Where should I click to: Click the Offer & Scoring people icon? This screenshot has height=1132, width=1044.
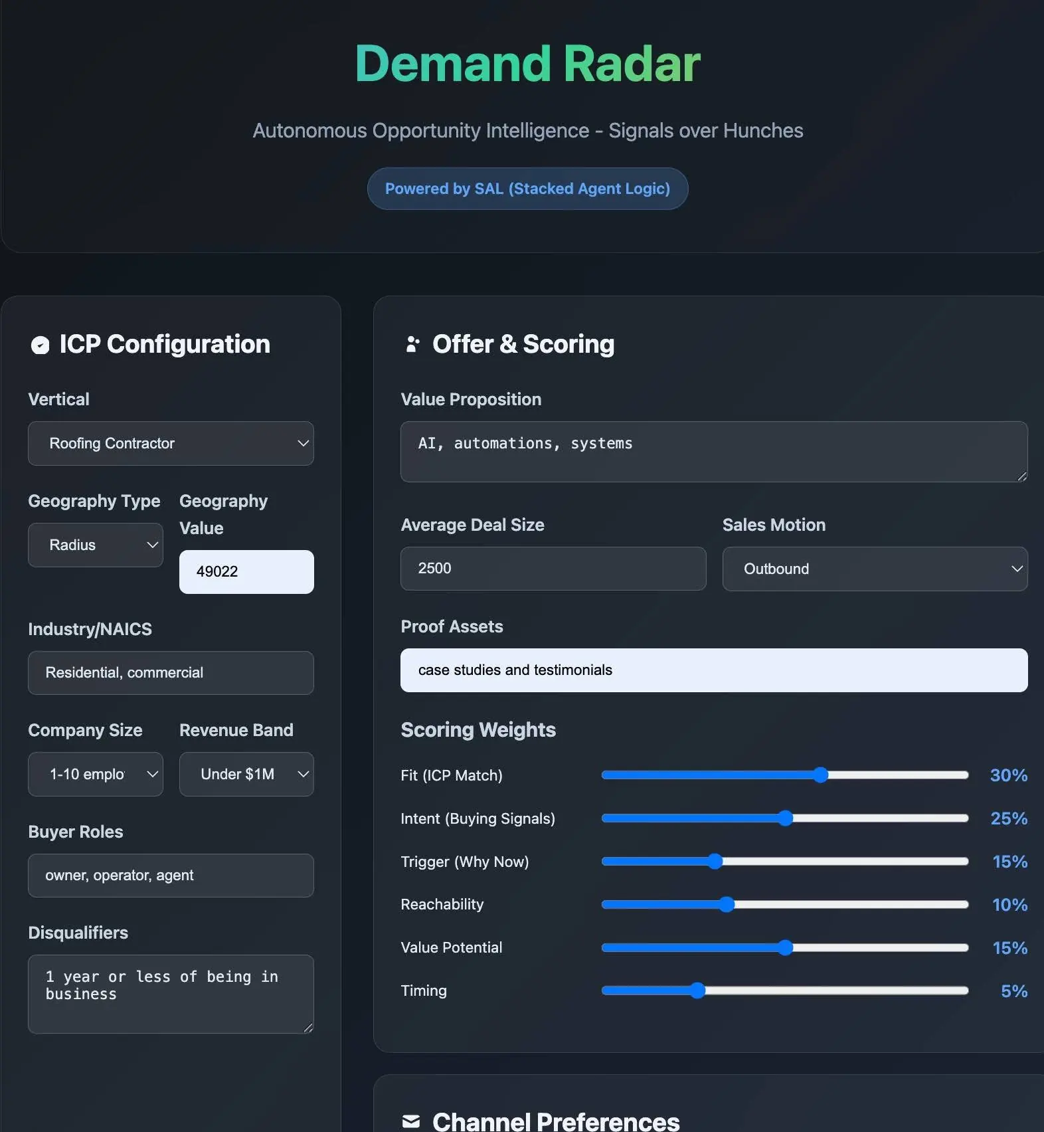[x=412, y=344]
